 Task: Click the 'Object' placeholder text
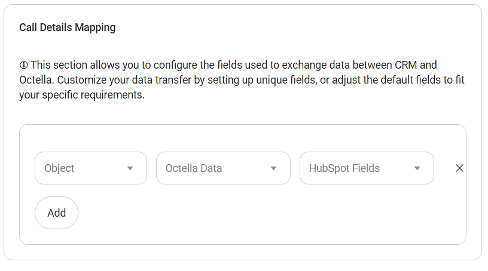[x=59, y=168]
